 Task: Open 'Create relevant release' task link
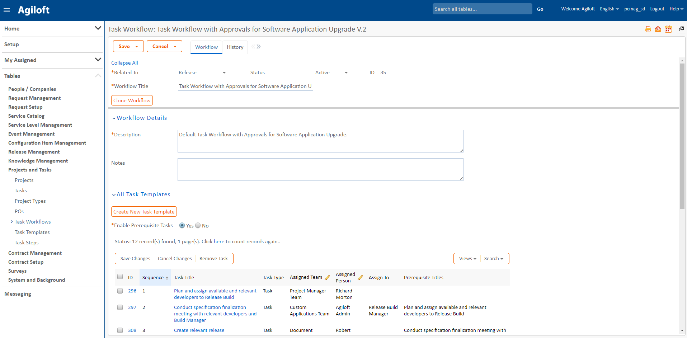[199, 330]
